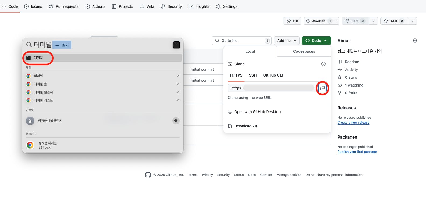Screen dimensions: 426x216
Task: Click Publish your first package link
Action: [357, 152]
